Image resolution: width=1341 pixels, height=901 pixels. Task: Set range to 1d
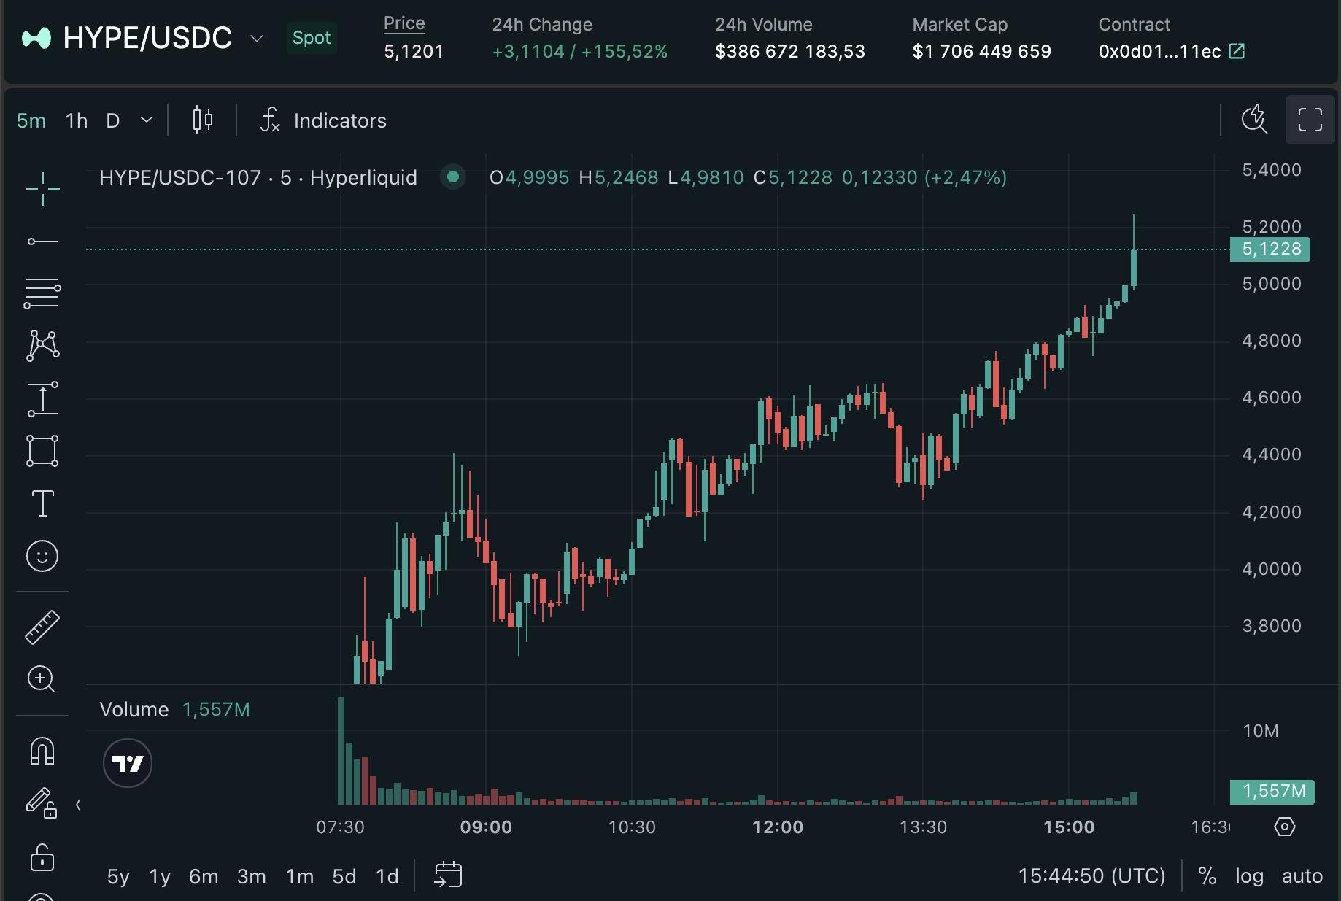(x=387, y=876)
